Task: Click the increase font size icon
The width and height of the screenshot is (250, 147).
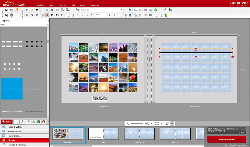Action: click(x=110, y=15)
